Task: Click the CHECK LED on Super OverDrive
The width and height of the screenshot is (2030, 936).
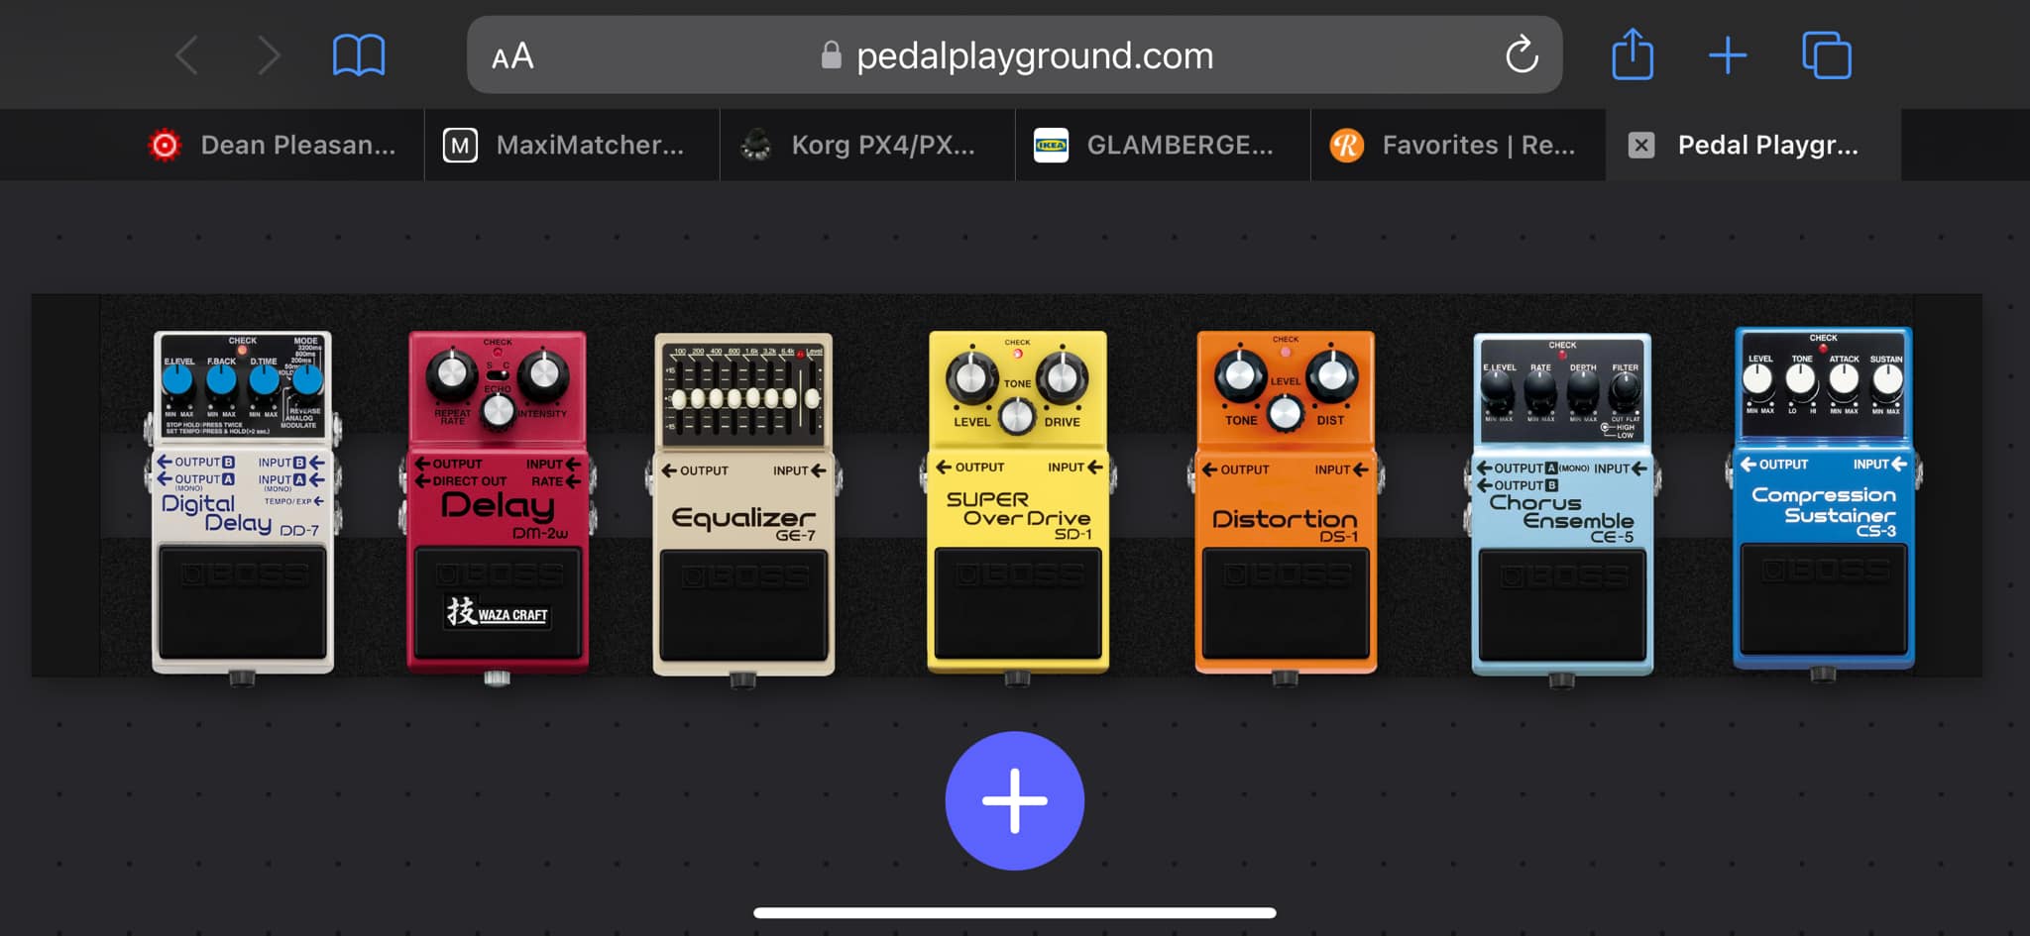Action: tap(1018, 354)
